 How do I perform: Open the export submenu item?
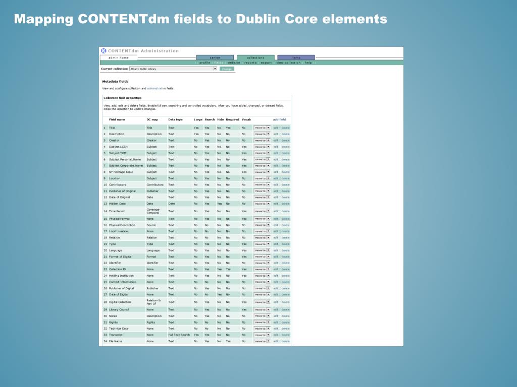coord(266,62)
